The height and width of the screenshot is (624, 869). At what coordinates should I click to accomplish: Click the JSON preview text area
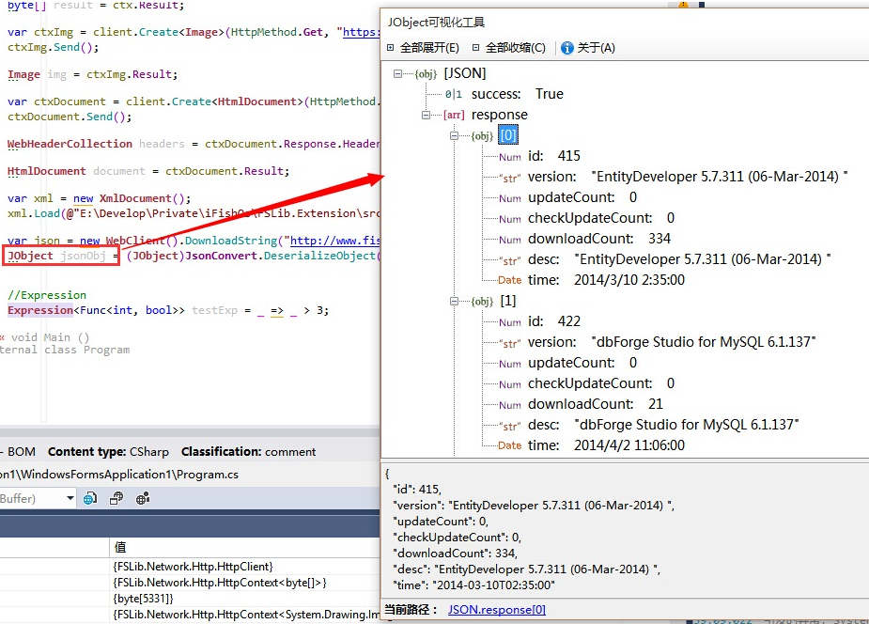[625, 529]
